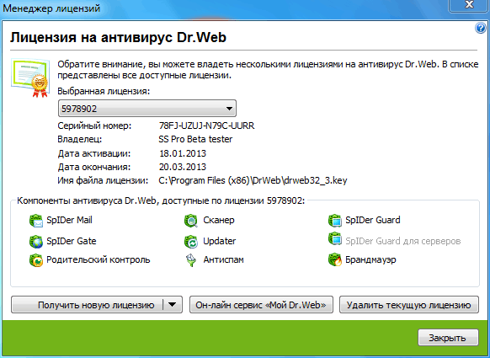Screen dimensions: 490x358
Task: Click the SpIDer Mail label
Action: pyautogui.click(x=69, y=220)
